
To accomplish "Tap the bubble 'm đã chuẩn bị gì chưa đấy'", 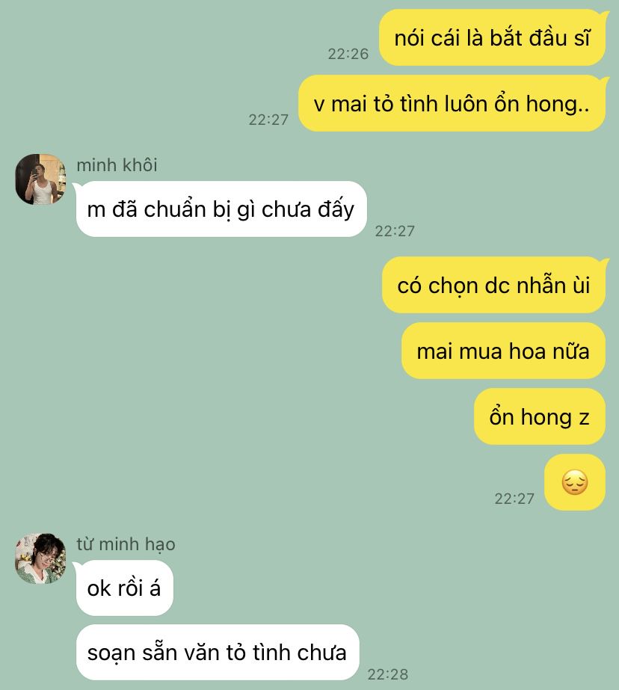I will click(x=221, y=209).
